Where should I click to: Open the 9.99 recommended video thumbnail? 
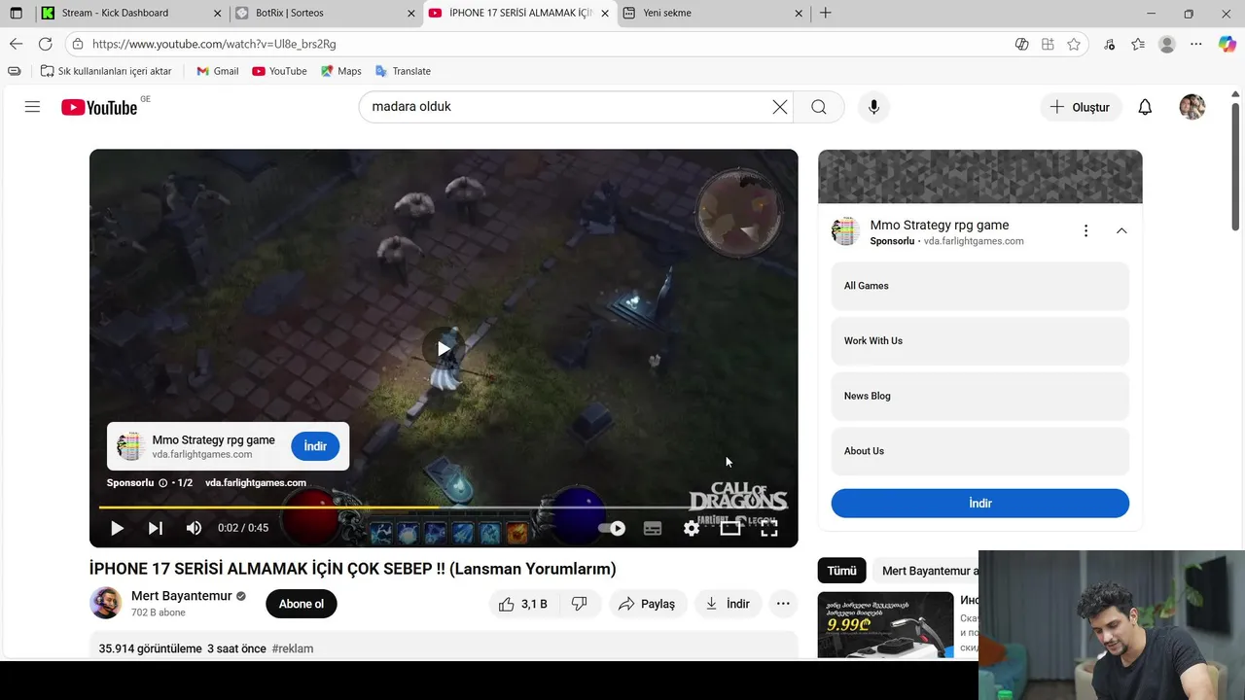tap(885, 624)
